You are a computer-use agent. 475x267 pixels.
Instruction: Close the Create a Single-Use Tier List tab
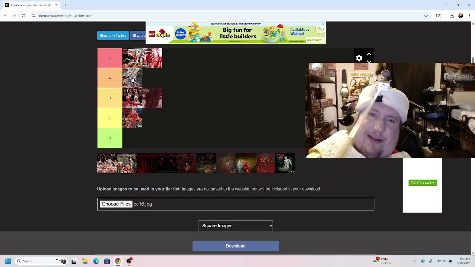pos(56,5)
